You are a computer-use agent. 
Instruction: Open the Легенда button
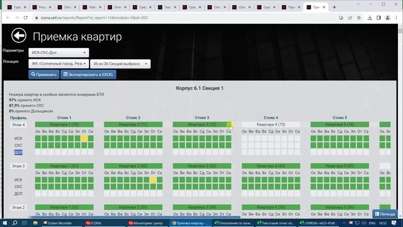coord(385,214)
